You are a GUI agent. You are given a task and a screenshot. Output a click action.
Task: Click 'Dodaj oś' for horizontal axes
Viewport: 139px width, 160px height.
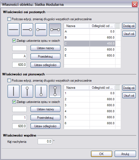pos(129,26)
